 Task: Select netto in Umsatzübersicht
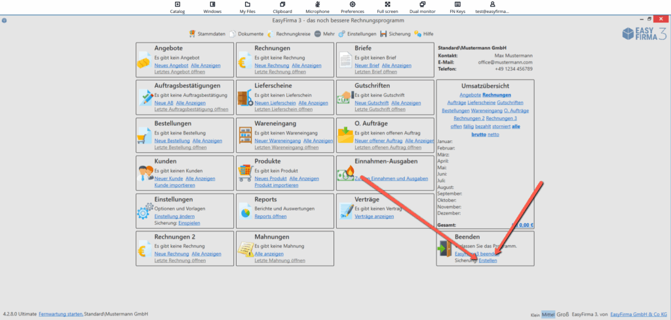pyautogui.click(x=493, y=134)
